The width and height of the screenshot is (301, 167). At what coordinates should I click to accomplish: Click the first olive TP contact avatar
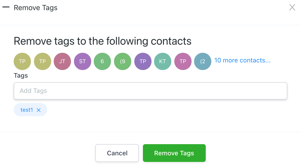pyautogui.click(x=22, y=61)
